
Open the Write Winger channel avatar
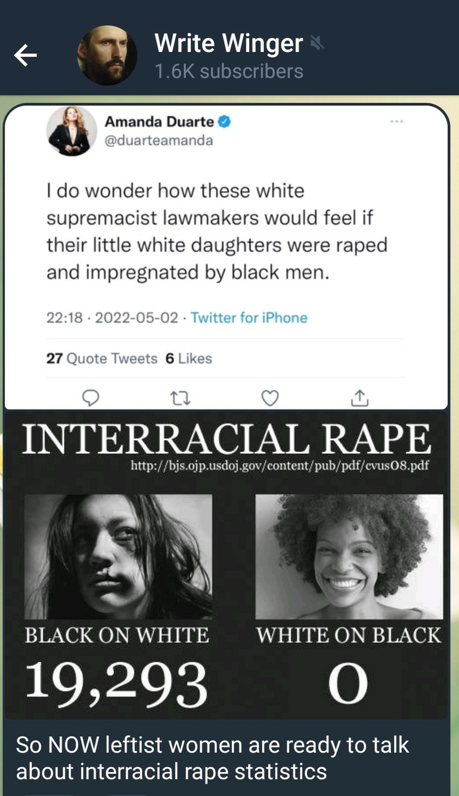(107, 56)
